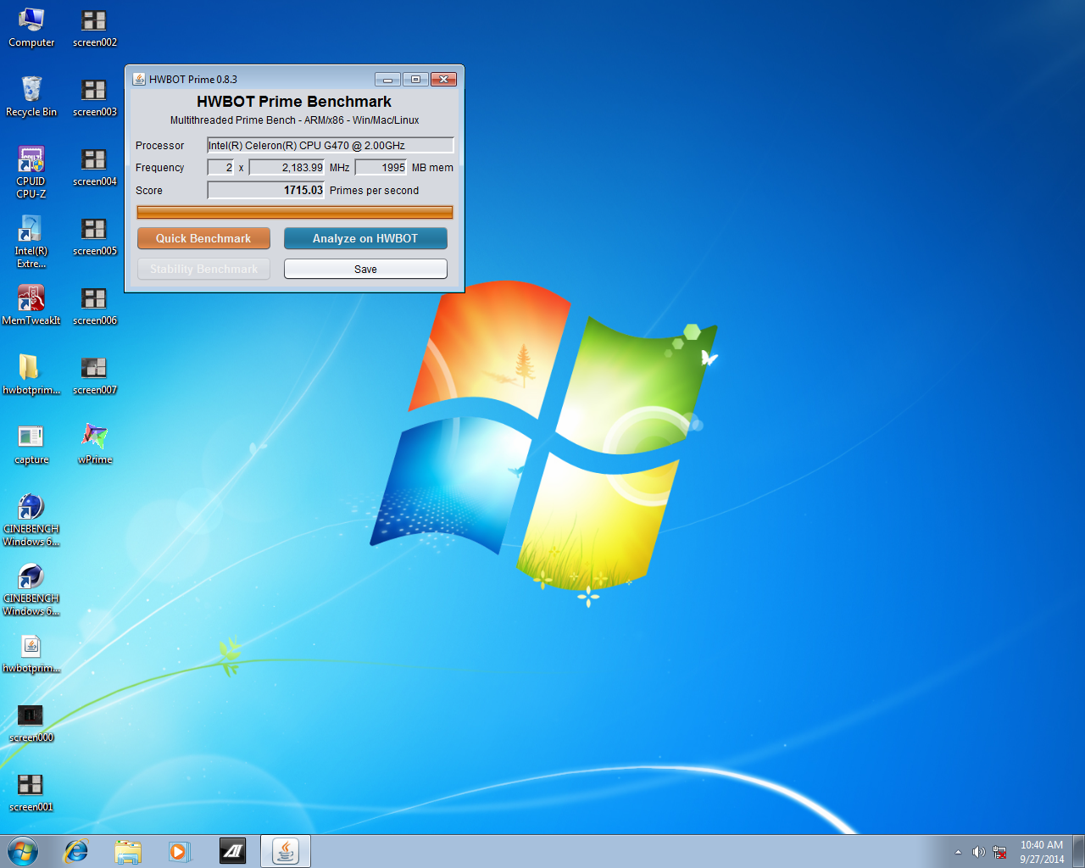Click the core count field showing 2

[220, 167]
